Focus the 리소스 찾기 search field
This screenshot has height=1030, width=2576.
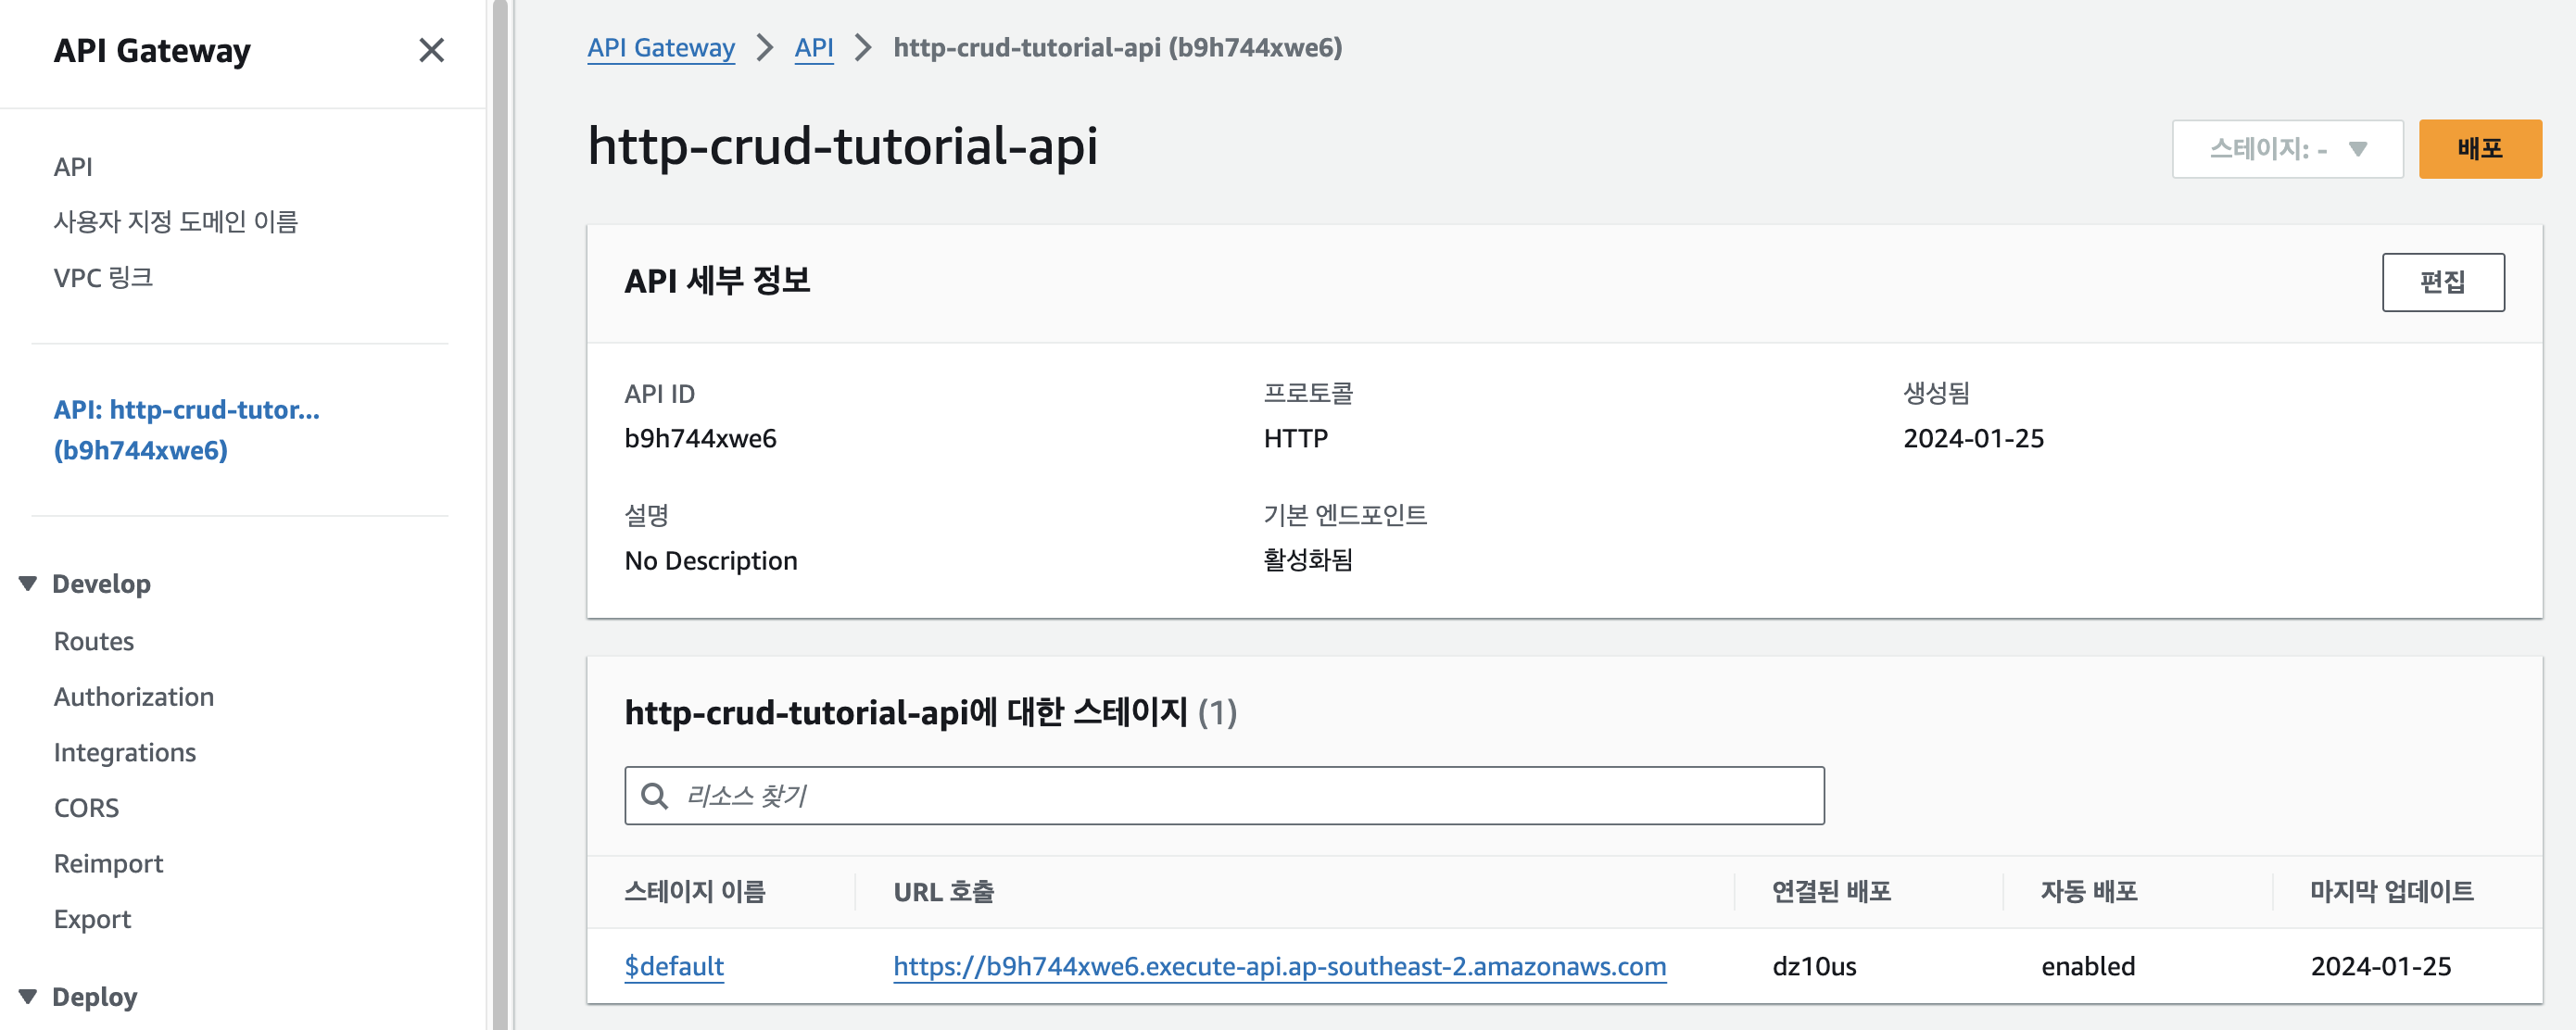coord(1224,796)
